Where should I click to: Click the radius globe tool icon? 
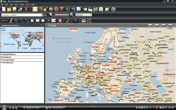coord(46,9)
